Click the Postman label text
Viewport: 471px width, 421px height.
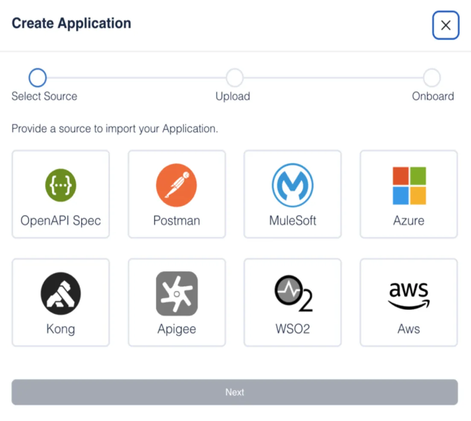point(177,221)
